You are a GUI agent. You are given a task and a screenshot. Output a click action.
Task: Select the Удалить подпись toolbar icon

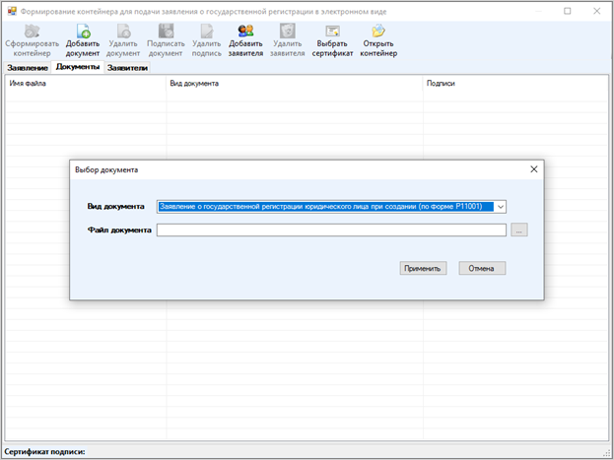click(207, 33)
